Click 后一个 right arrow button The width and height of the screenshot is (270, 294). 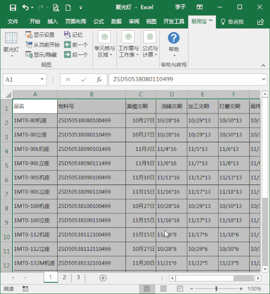click(x=76, y=55)
